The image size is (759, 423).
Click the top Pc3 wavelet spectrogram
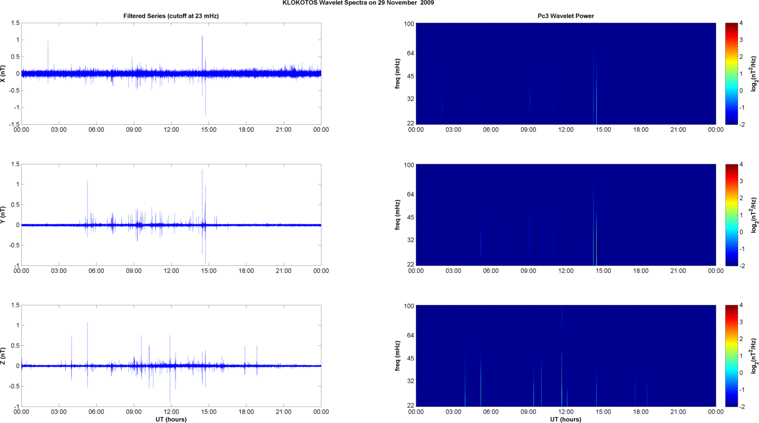pos(566,74)
